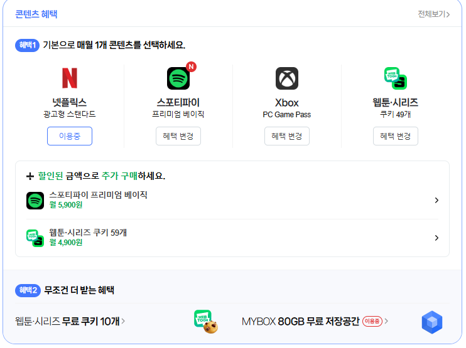Click 넷플릭스 title text
The height and width of the screenshot is (348, 466).
point(70,103)
